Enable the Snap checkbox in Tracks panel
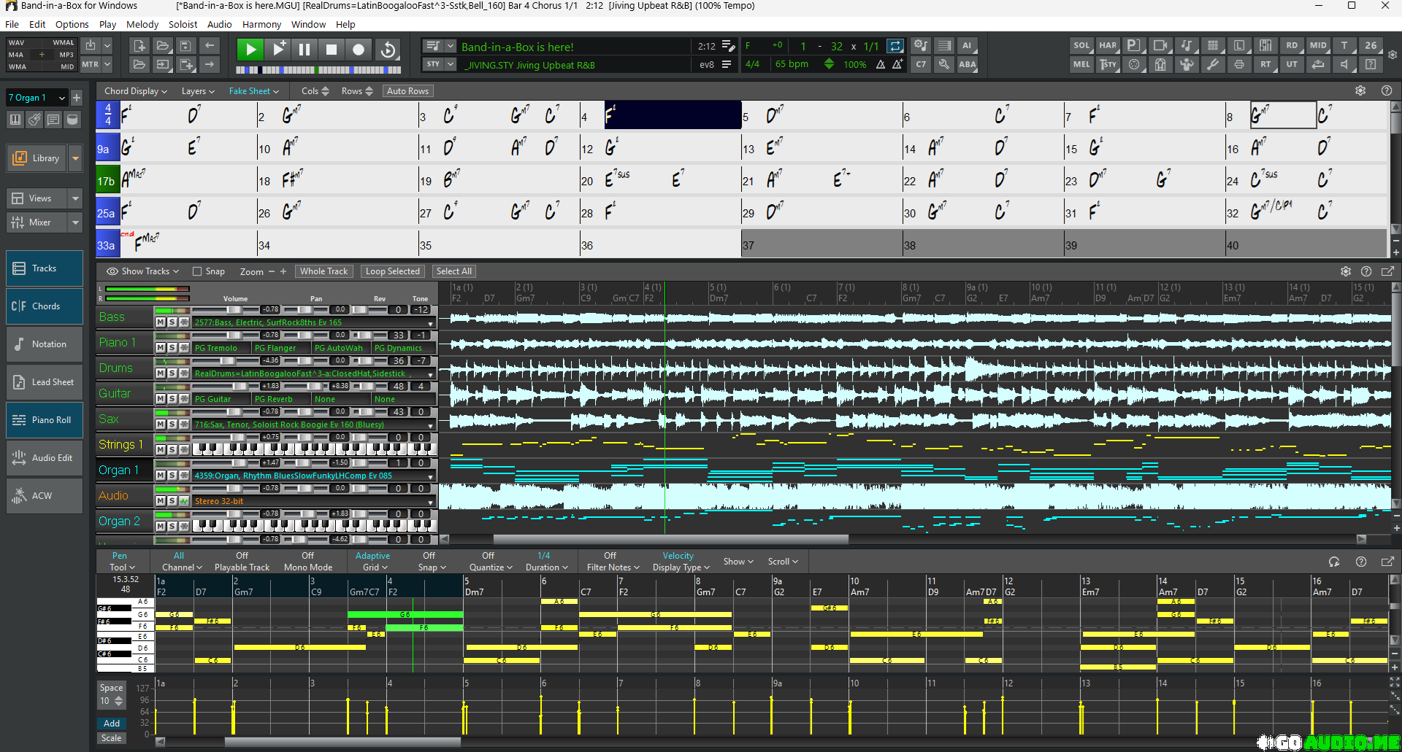The width and height of the screenshot is (1402, 752). (197, 271)
